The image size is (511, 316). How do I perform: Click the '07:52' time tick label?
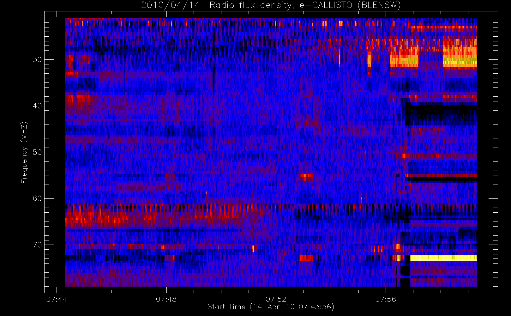[x=276, y=299]
